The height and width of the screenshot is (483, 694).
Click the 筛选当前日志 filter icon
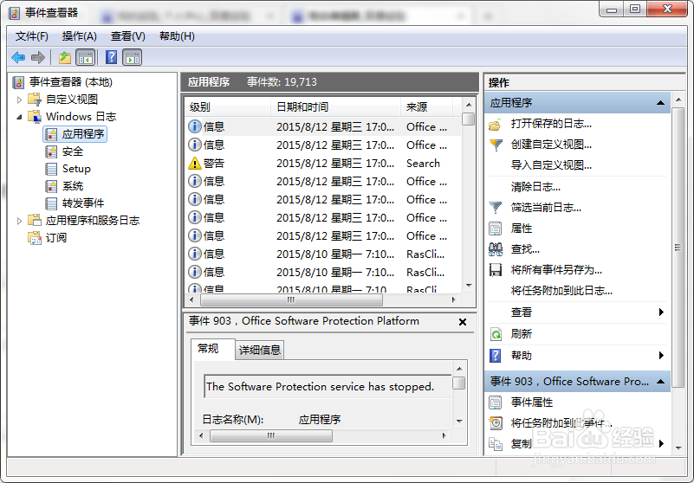(496, 208)
